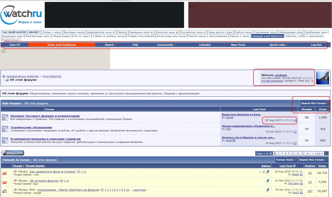Click the Watch.ru logo
Image resolution: width=332 pixels, height=197 pixels.
21,15
